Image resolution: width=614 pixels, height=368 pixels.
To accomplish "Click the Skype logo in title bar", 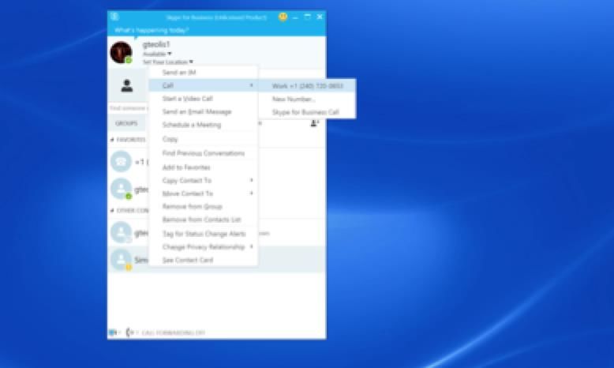I will pyautogui.click(x=114, y=17).
